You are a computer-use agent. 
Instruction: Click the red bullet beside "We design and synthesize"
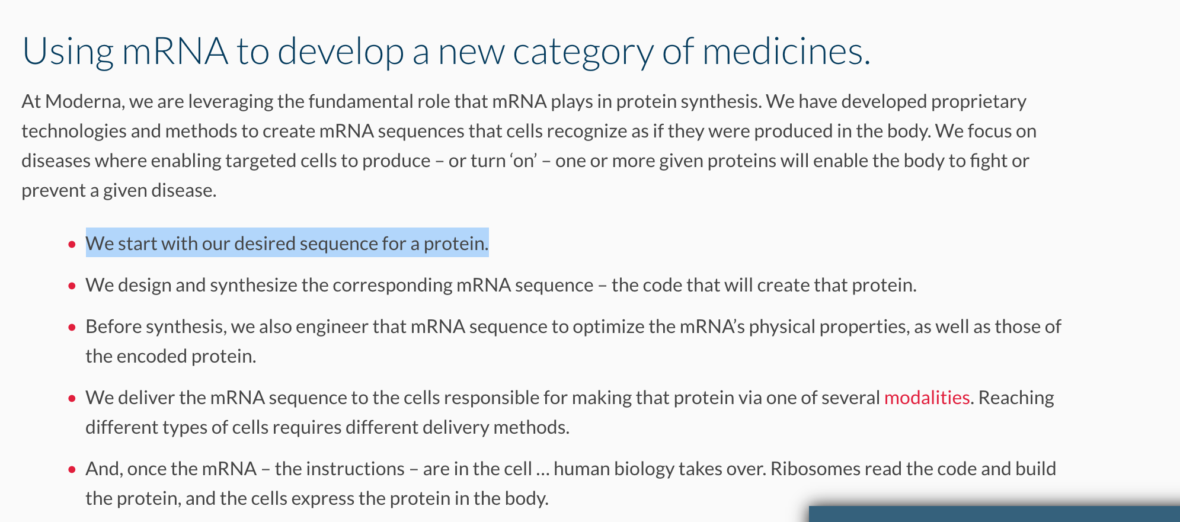click(72, 286)
